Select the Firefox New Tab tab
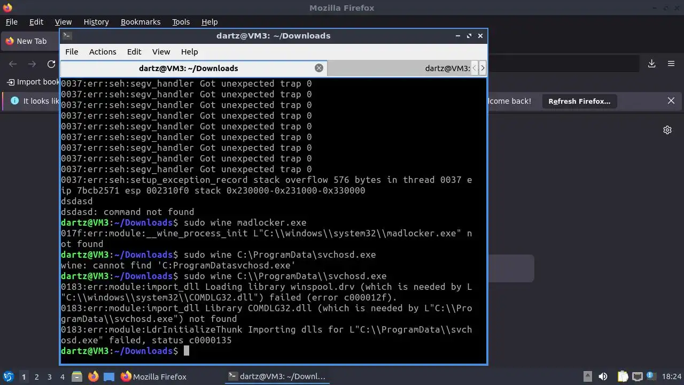Viewport: 684px width, 385px height. (30, 41)
